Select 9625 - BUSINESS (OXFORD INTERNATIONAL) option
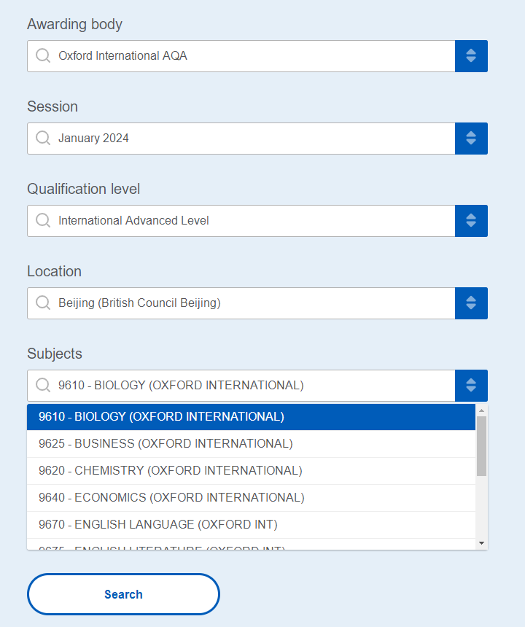Image resolution: width=525 pixels, height=627 pixels. (x=251, y=444)
